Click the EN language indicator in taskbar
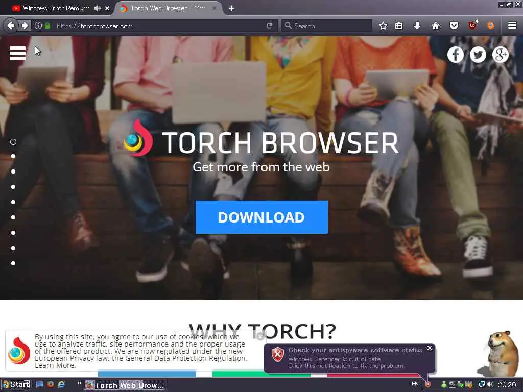This screenshot has height=392, width=523. (415, 384)
